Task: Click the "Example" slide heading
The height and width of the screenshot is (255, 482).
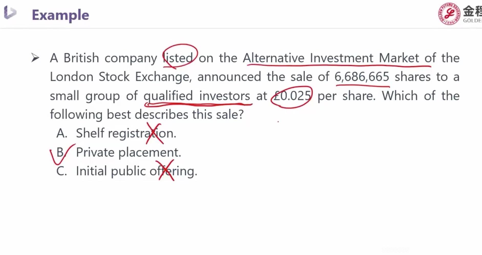Action: pos(60,15)
